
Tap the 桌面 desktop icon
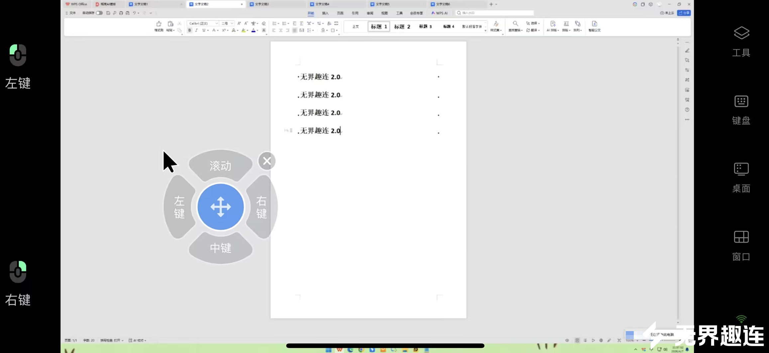(x=741, y=169)
